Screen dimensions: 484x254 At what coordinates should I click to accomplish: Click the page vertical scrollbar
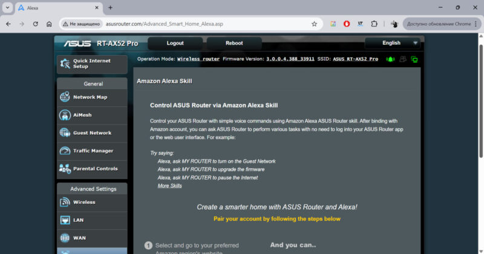(x=481, y=101)
